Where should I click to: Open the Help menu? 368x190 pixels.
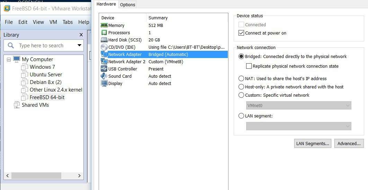(83, 22)
